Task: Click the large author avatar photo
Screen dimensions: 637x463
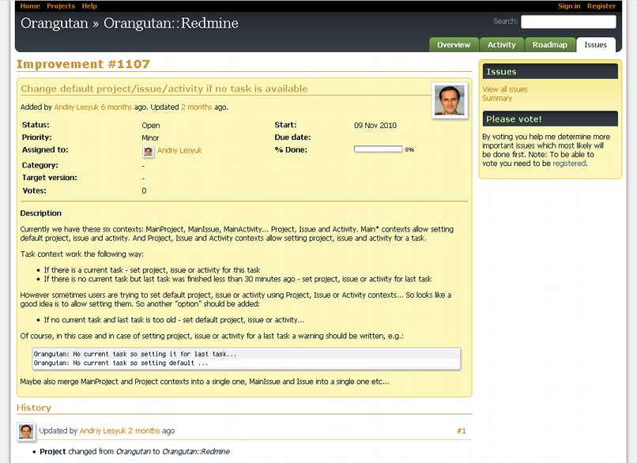Action: (450, 100)
